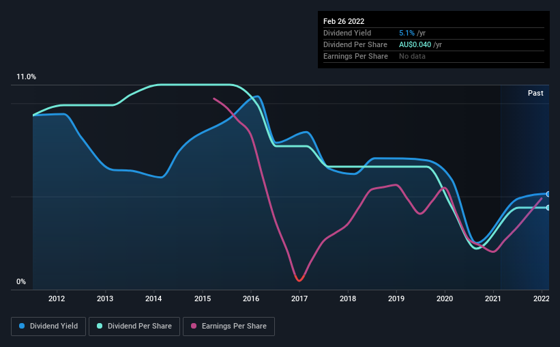The height and width of the screenshot is (347, 560).
Task: Click the 2021 x-axis label
Action: click(x=493, y=299)
